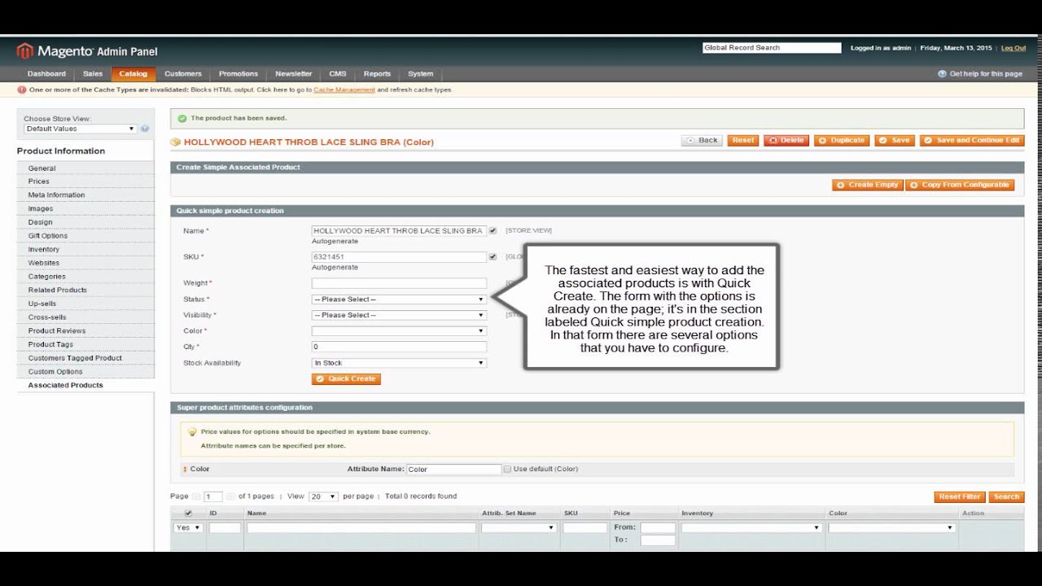Screen dimensions: 1042x586
Task: Click the Back button
Action: (x=702, y=141)
